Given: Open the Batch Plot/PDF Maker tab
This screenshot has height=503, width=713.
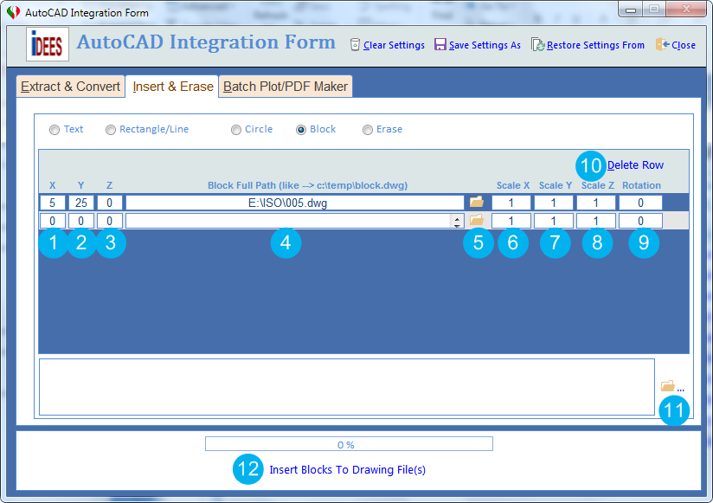Looking at the screenshot, I should coord(286,87).
